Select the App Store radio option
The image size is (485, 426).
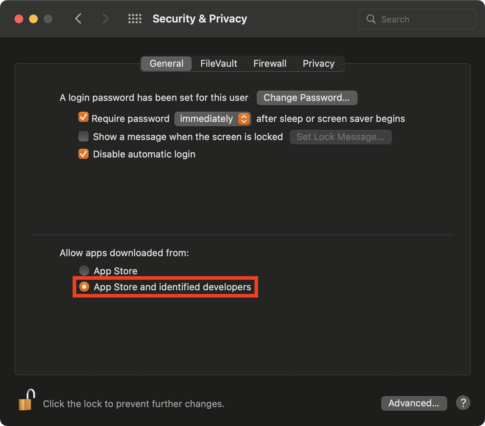[x=84, y=271]
